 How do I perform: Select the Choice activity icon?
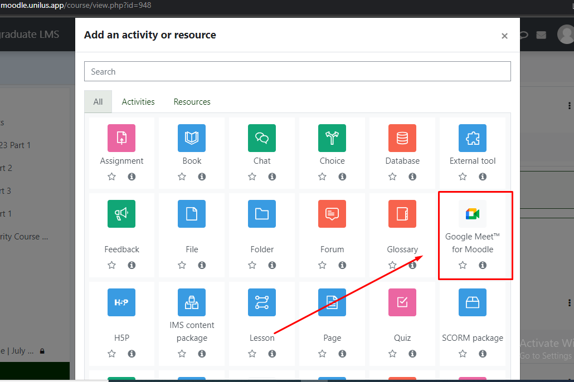coord(332,138)
